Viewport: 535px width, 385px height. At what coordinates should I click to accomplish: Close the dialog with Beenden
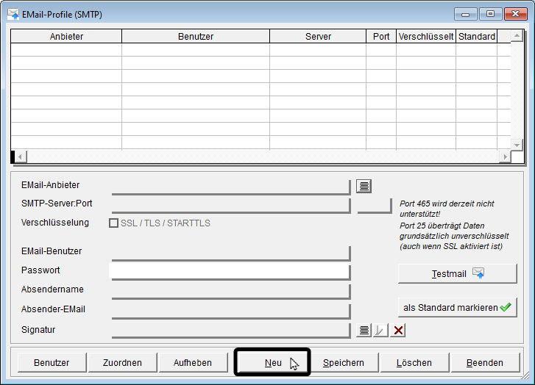(x=485, y=362)
